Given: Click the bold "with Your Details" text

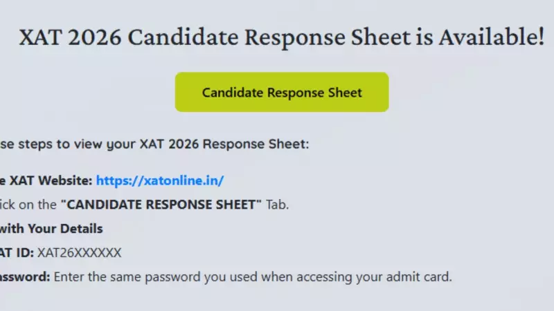Looking at the screenshot, I should 52,229.
